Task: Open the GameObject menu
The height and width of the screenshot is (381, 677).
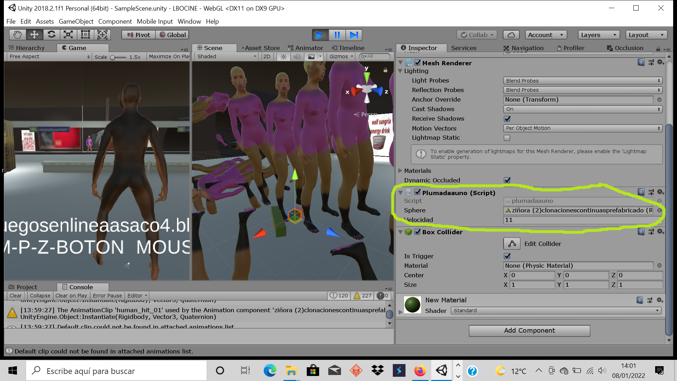Action: point(76,22)
